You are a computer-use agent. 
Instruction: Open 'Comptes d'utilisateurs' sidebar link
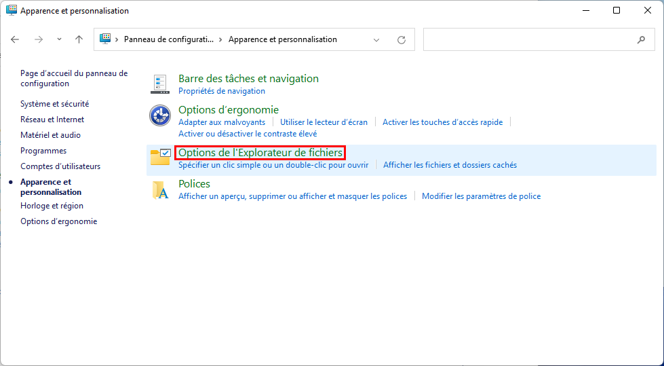pos(60,166)
